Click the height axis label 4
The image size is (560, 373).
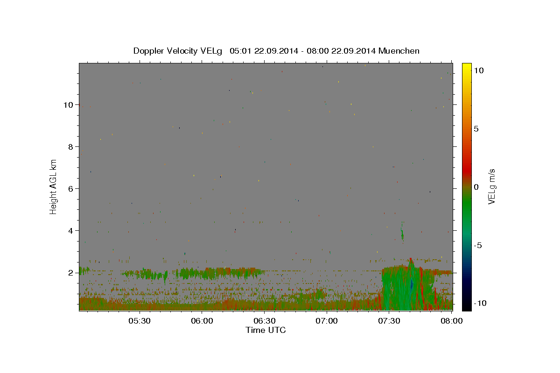[x=71, y=231]
